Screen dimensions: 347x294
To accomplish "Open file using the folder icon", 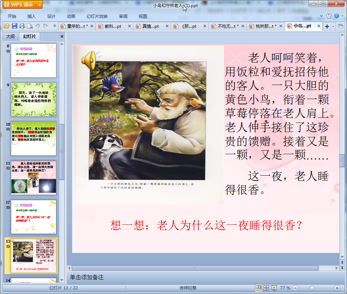I will [x=7, y=26].
